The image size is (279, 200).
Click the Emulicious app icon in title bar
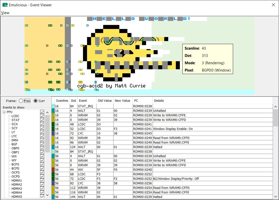pos(5,5)
